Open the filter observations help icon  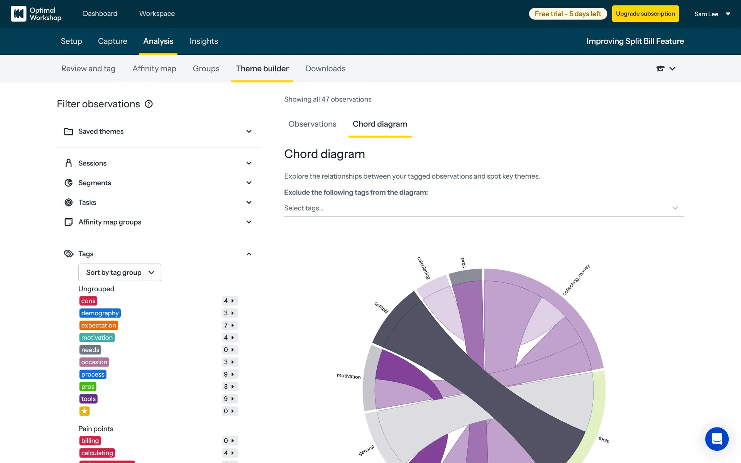[x=149, y=104]
